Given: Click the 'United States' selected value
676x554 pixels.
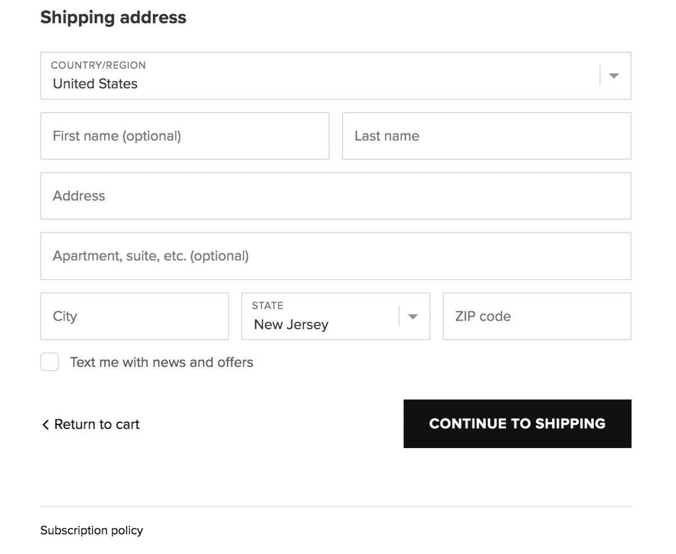Looking at the screenshot, I should (x=95, y=84).
